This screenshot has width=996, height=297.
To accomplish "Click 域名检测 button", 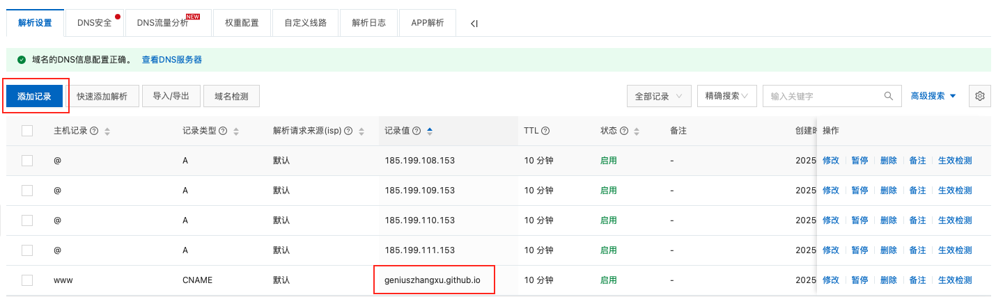I will point(232,96).
